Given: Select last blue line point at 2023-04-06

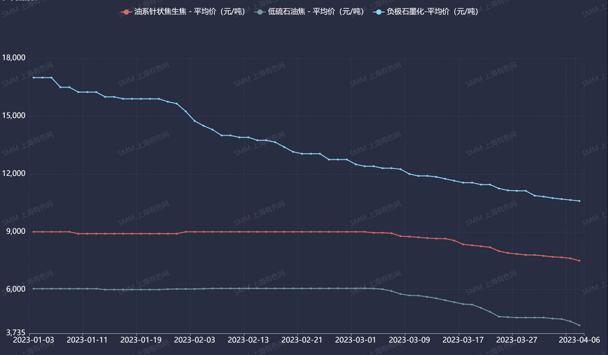Looking at the screenshot, I should tap(579, 201).
